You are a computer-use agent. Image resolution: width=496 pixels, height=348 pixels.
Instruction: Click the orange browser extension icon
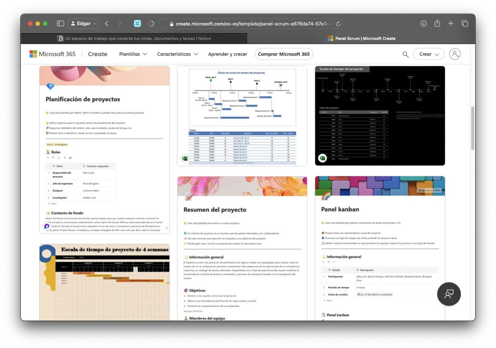tap(151, 24)
